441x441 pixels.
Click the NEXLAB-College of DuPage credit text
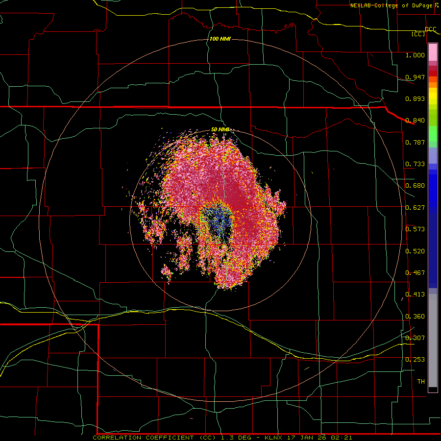coord(392,5)
